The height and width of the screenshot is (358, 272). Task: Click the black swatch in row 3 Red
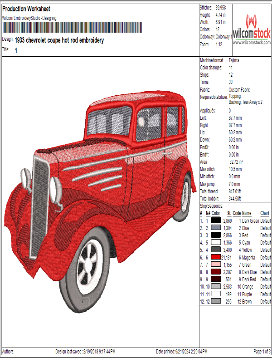tap(216, 235)
